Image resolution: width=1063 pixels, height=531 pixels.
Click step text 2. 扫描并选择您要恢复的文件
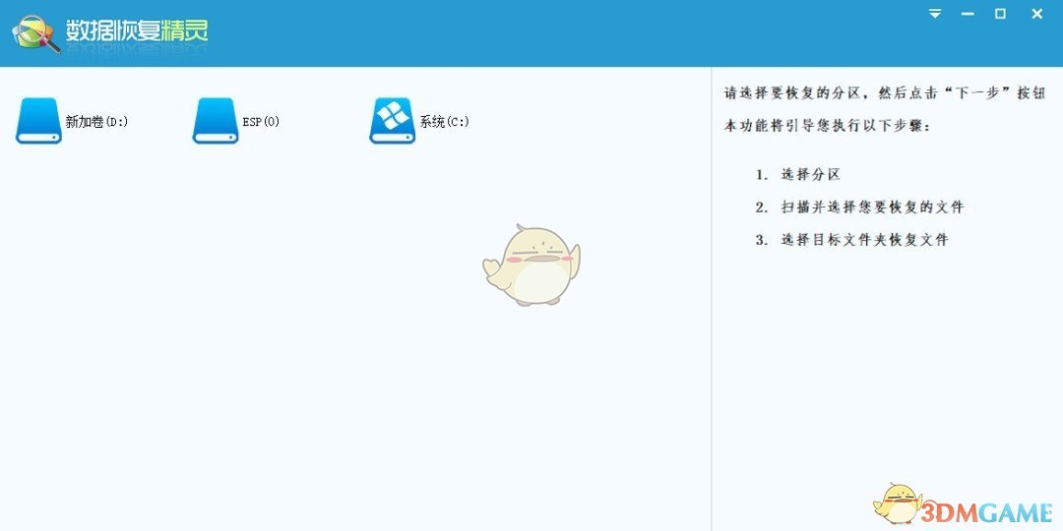coord(859,206)
